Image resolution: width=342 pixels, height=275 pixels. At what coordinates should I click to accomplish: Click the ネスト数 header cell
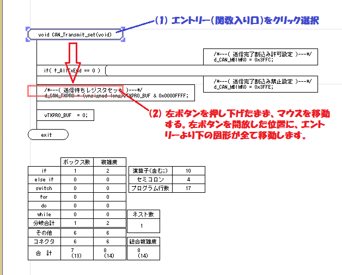(x=143, y=215)
